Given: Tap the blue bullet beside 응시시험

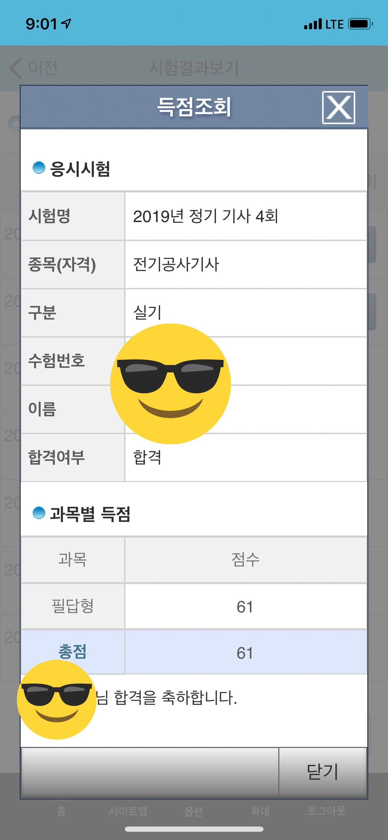Looking at the screenshot, I should click(39, 168).
